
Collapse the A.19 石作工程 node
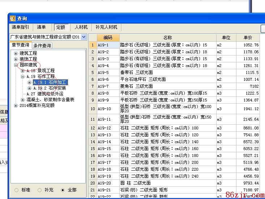(x=22, y=77)
